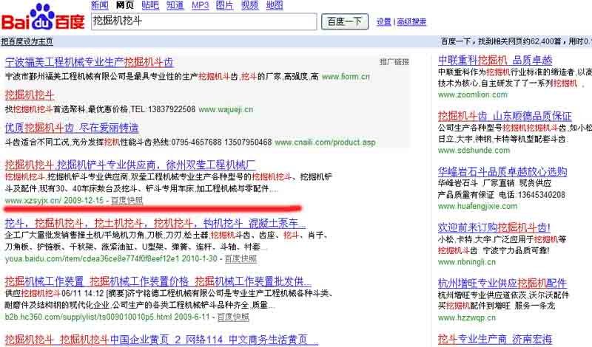Click the youa.baidu.com item URL text
592x347 pixels.
coord(111,259)
